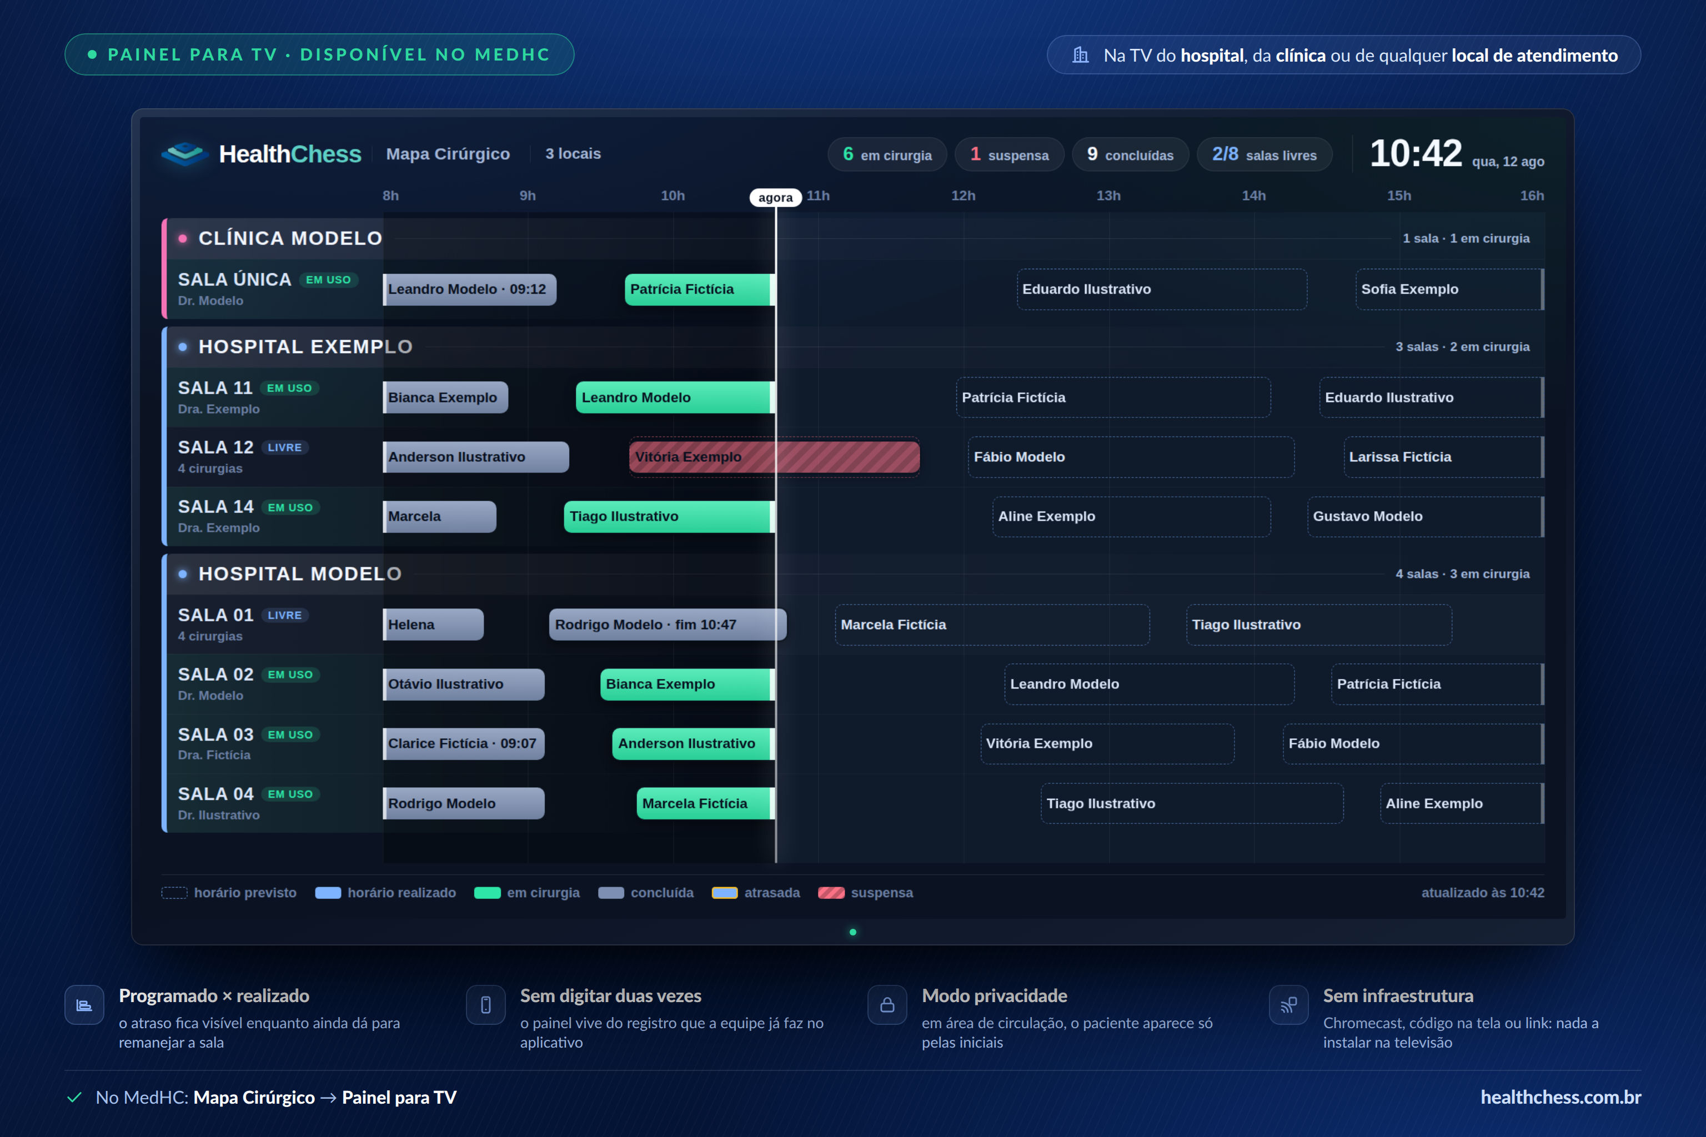Click the blue dot beside Hospital Modelo
The height and width of the screenshot is (1137, 1706).
pyautogui.click(x=183, y=574)
